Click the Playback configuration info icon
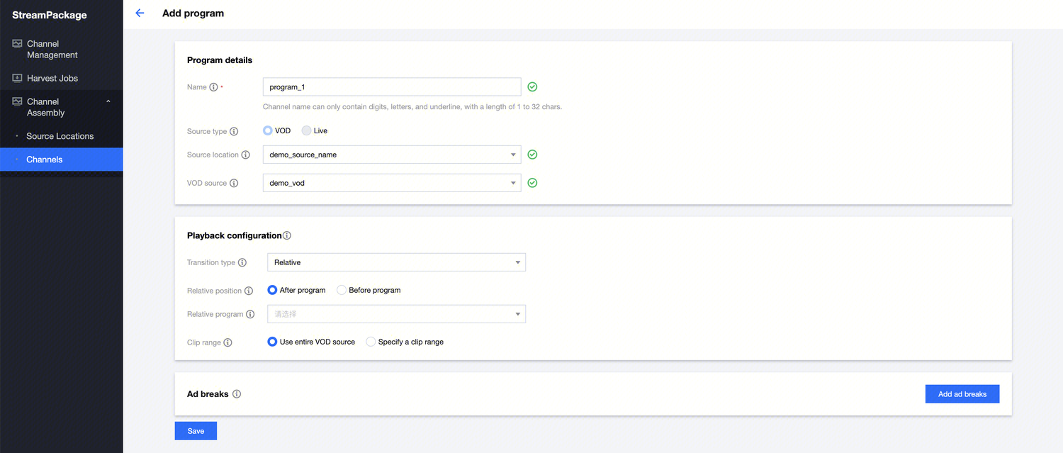 tap(287, 235)
